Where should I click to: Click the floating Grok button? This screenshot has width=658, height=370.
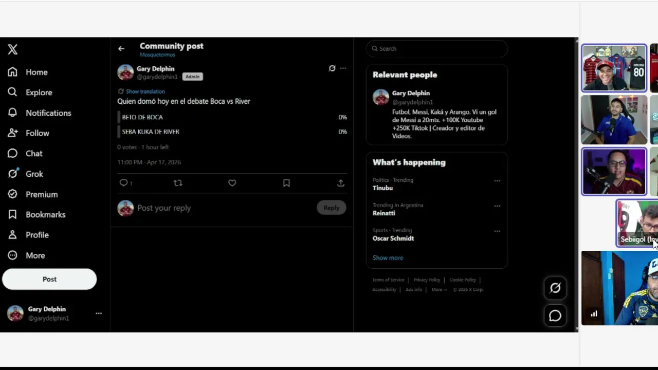pyautogui.click(x=555, y=288)
